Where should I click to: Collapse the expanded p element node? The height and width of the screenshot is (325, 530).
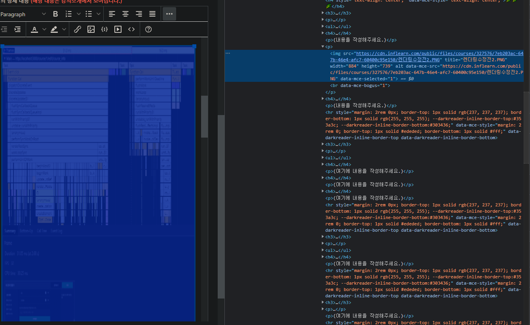(323, 47)
